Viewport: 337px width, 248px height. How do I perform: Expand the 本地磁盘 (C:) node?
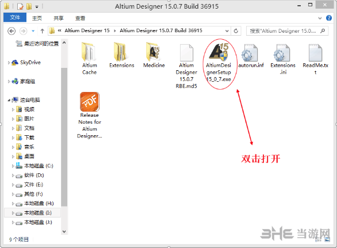[13, 166]
